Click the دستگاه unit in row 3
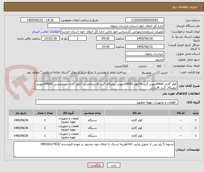 tap(92, 136)
